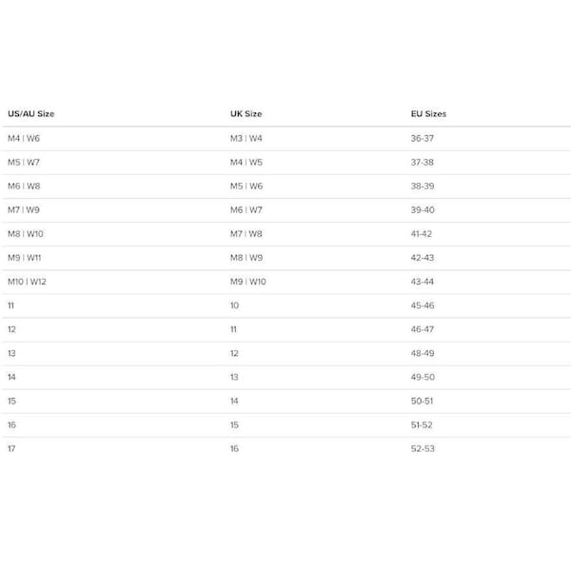Click the UK Size column header

click(246, 114)
